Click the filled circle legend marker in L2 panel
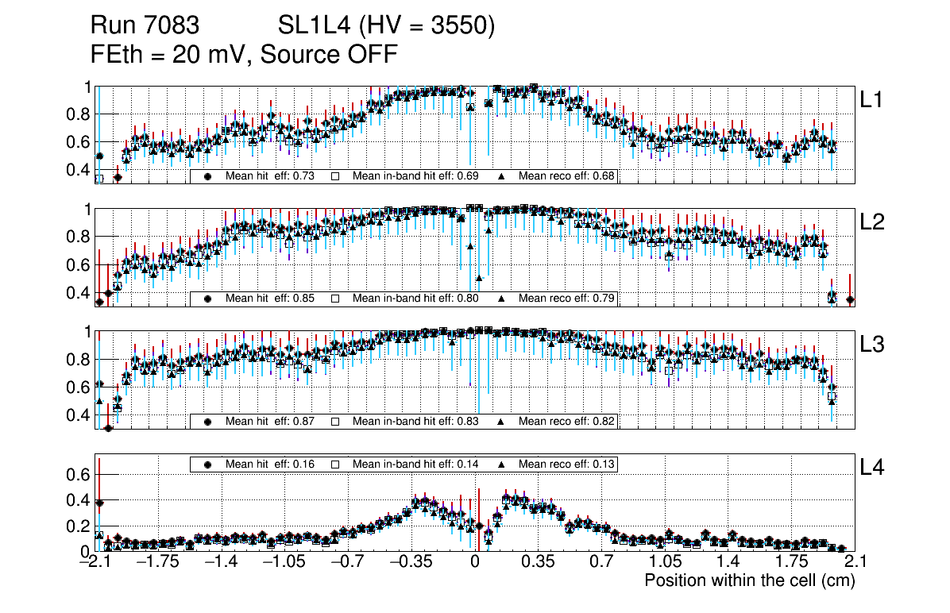The height and width of the screenshot is (613, 950). point(208,299)
